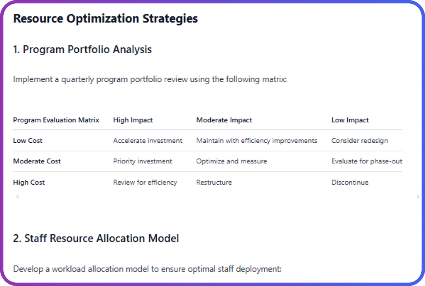Click the left scroll arrow below the table

[18, 197]
